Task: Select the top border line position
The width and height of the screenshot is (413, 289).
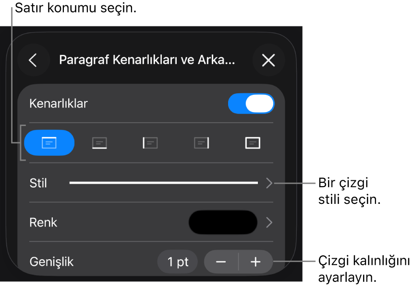Action: coord(49,143)
